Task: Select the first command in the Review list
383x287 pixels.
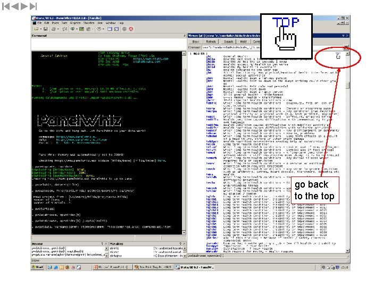Action: [x=68, y=248]
